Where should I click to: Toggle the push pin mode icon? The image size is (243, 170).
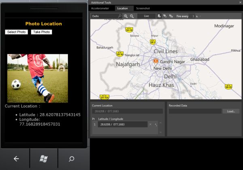(x=159, y=16)
